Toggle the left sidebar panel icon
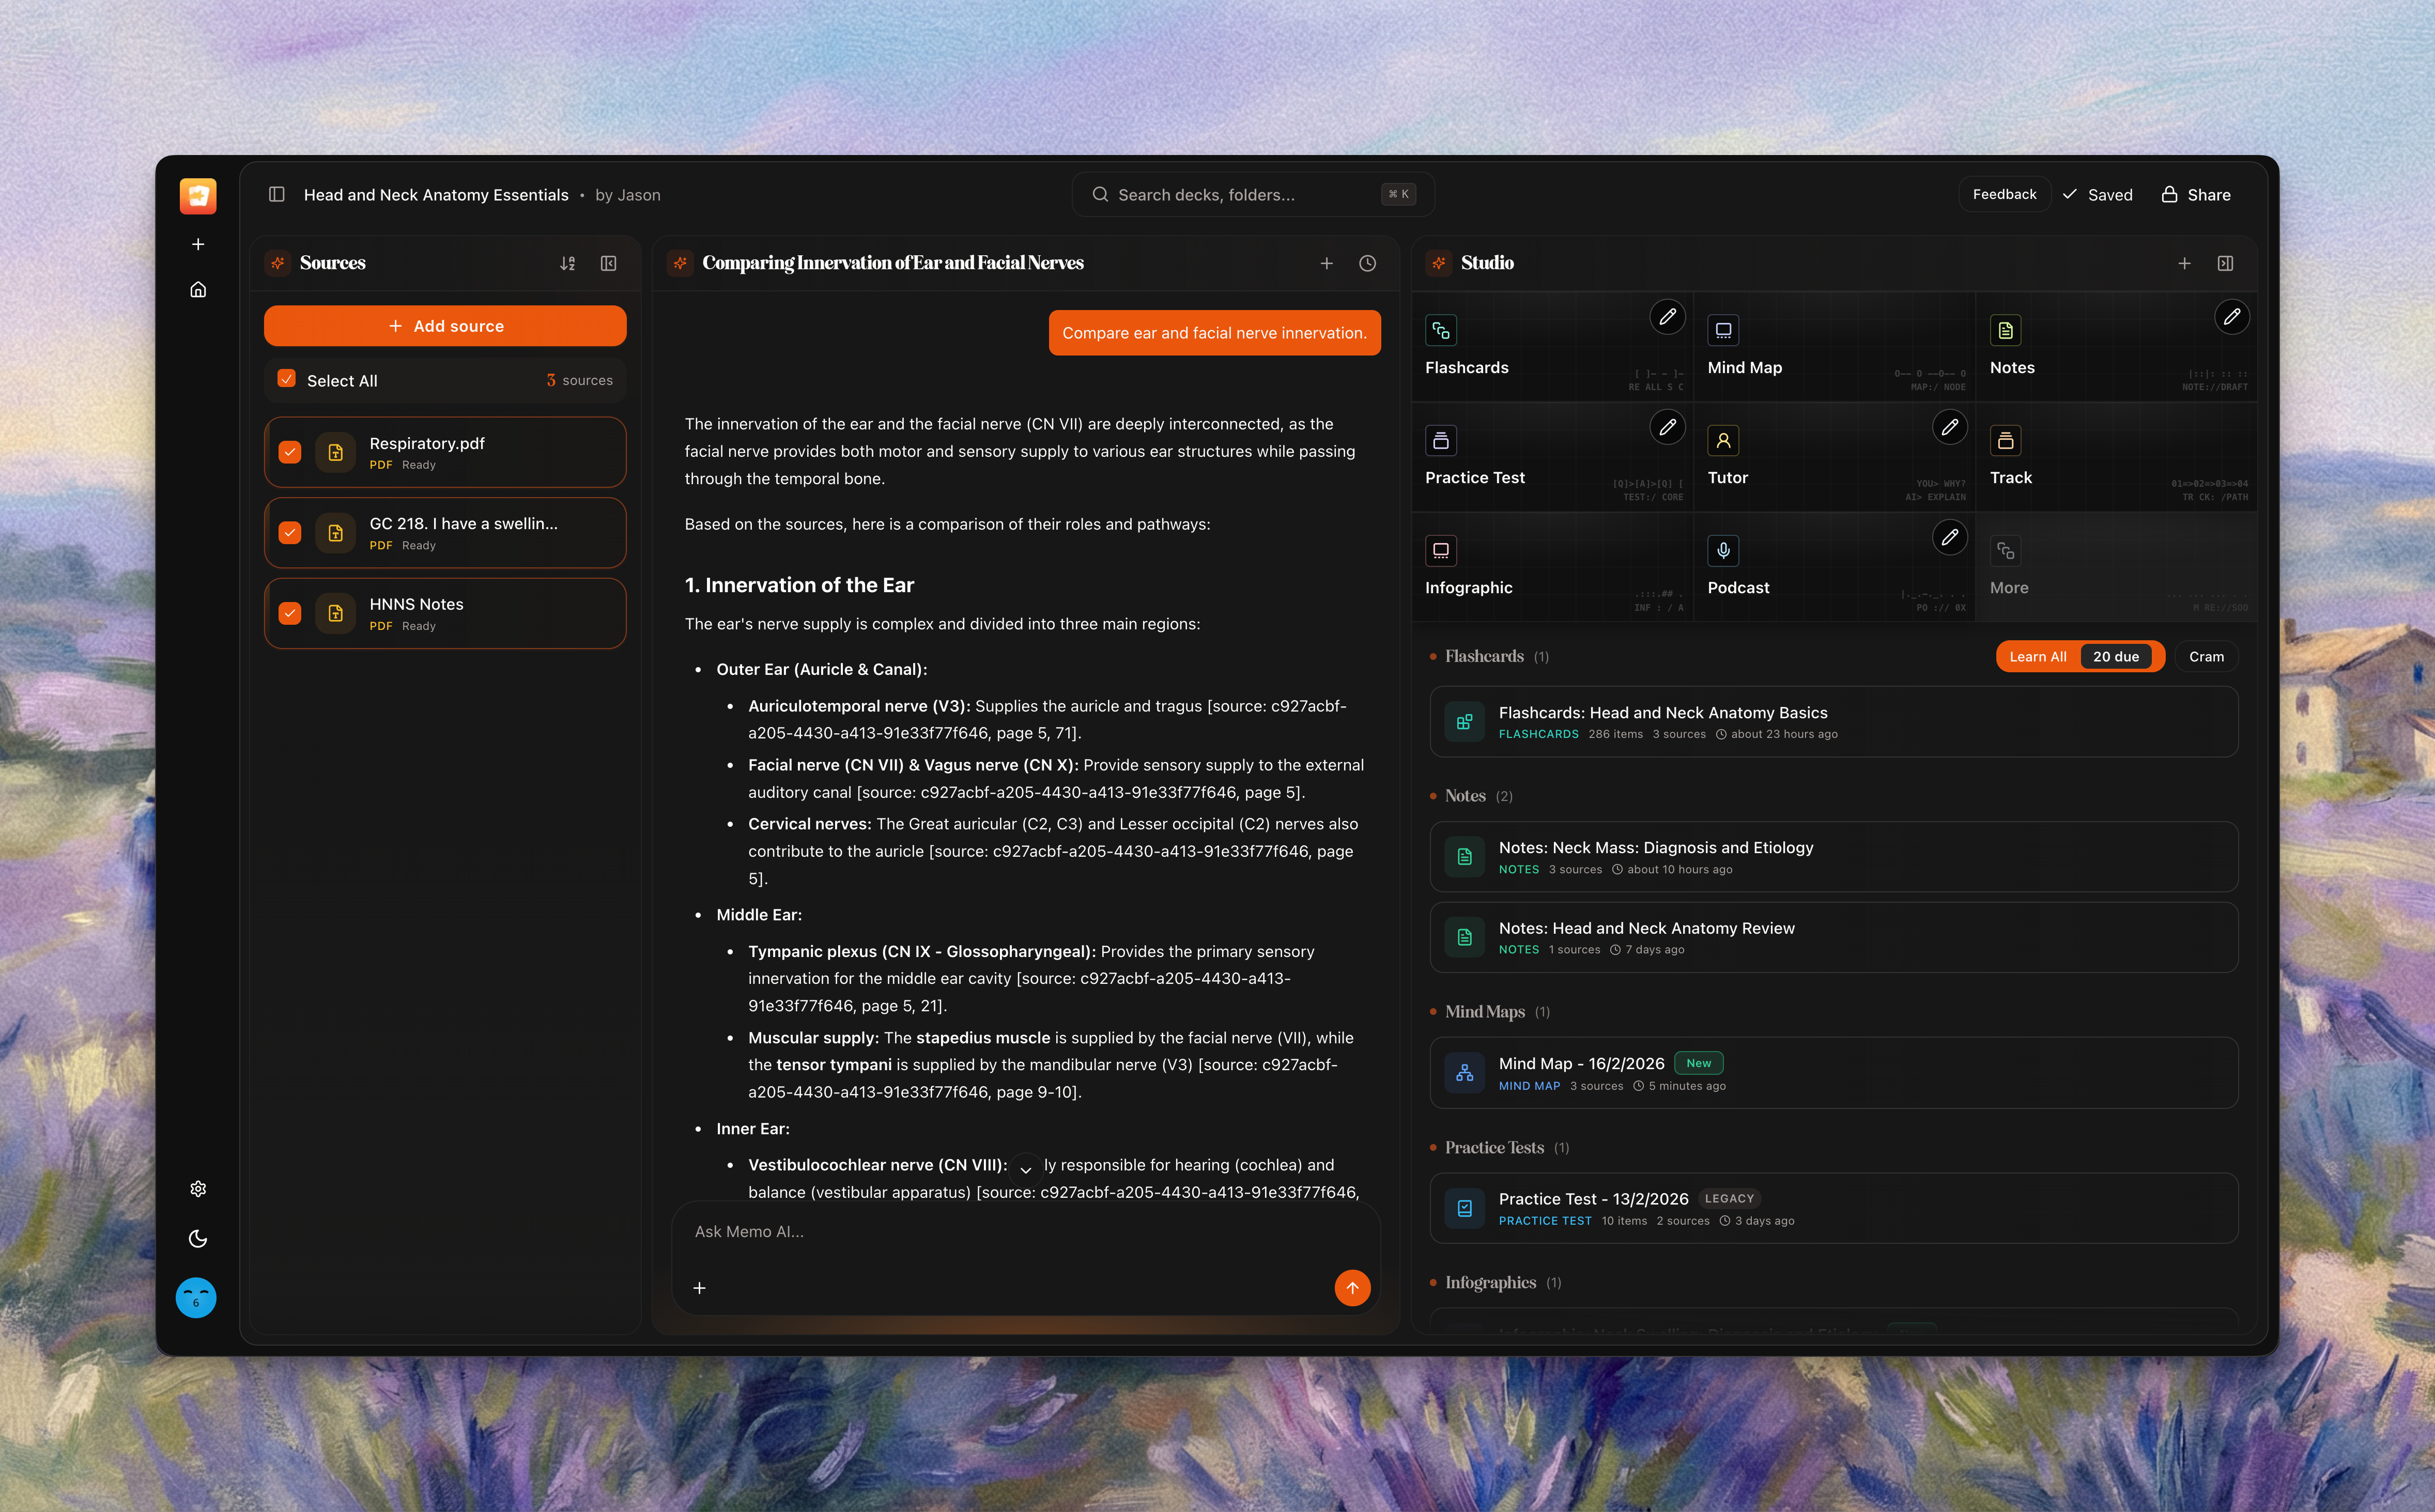 click(x=277, y=194)
